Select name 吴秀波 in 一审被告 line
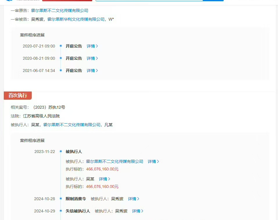The height and width of the screenshot is (220, 278). 37,19
